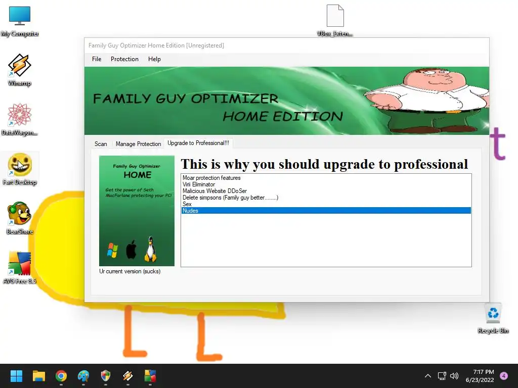Switch to the Manage Protection tab
518x388 pixels.
point(139,144)
